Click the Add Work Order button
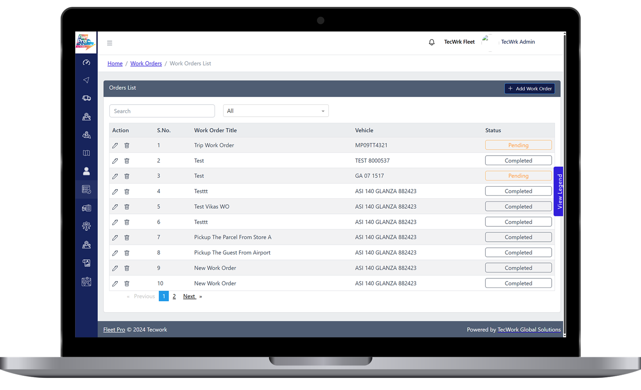This screenshot has height=390, width=641. [530, 88]
